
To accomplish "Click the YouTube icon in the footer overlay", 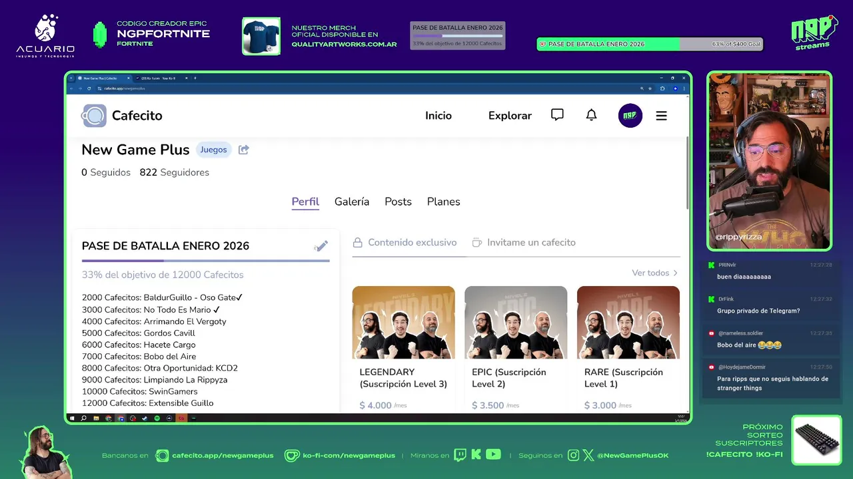I will click(x=493, y=455).
